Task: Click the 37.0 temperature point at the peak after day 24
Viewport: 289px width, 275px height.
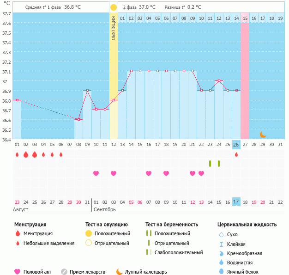Action: click(x=219, y=80)
